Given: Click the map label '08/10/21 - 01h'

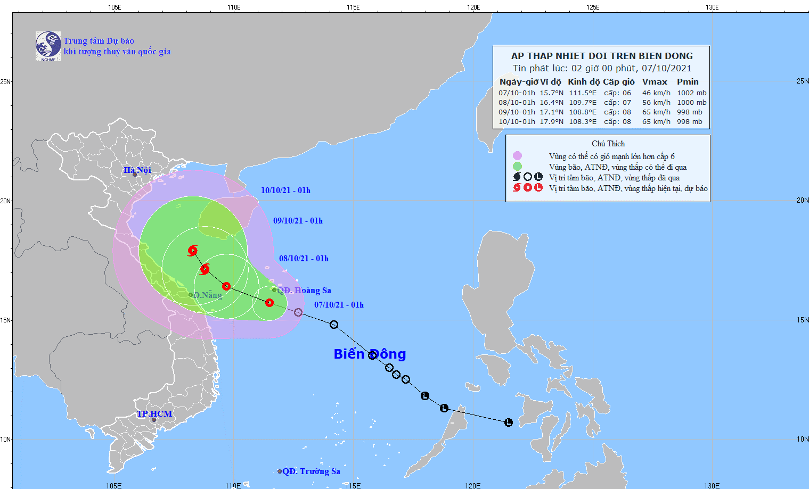Looking at the screenshot, I should (304, 259).
